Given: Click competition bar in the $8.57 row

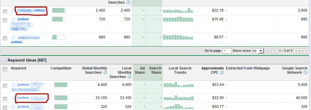Looking at the screenshot, I should coord(59,37).
